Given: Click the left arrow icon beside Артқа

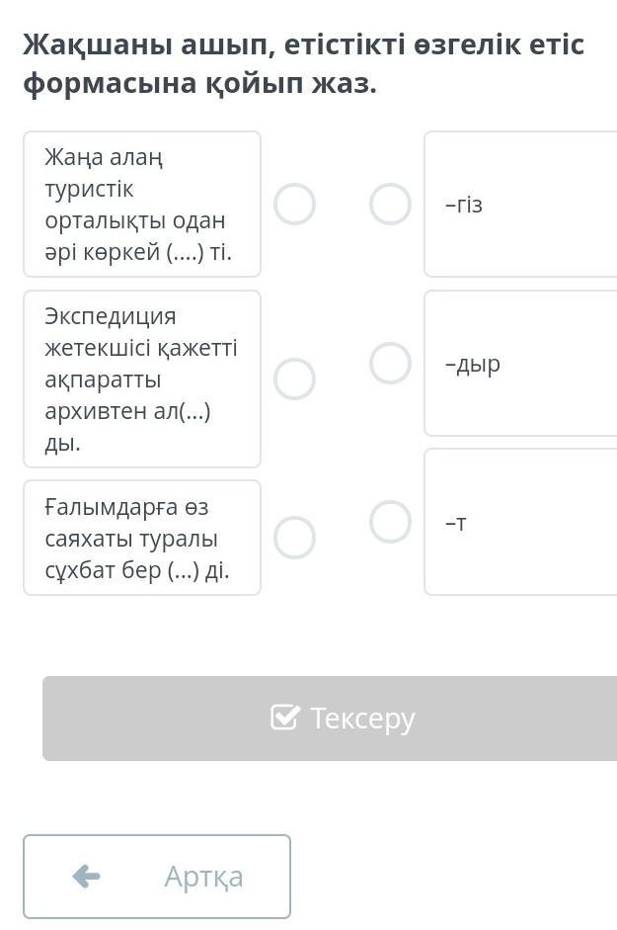Looking at the screenshot, I should point(87,877).
